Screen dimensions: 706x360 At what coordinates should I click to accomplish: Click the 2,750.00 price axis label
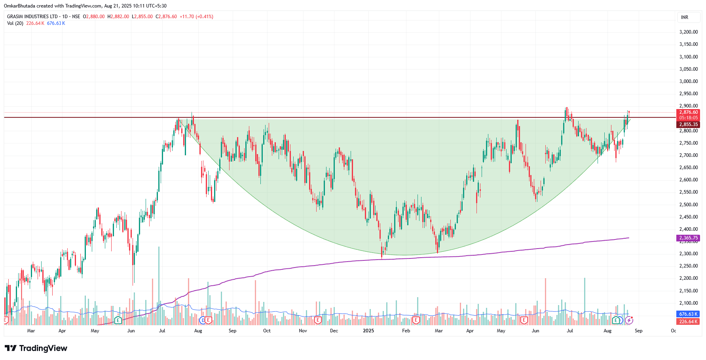(689, 143)
